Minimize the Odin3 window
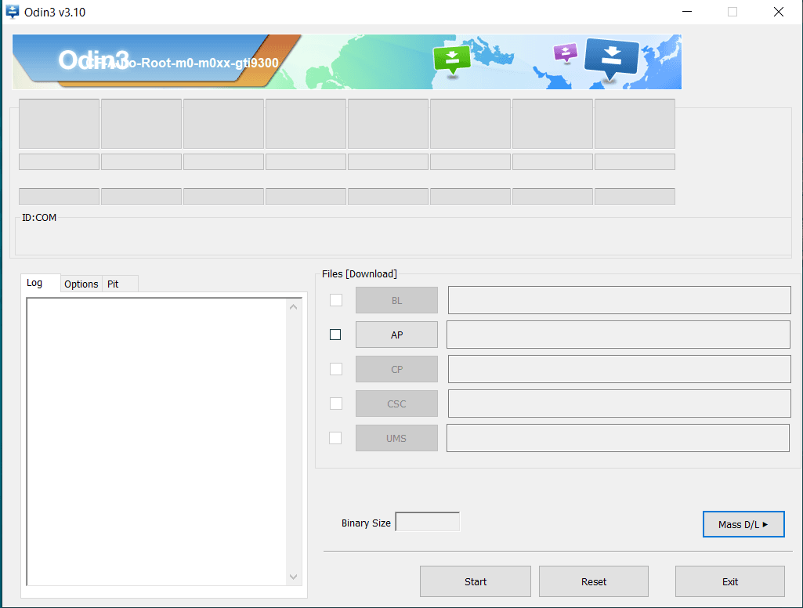The height and width of the screenshot is (608, 803). click(x=687, y=12)
